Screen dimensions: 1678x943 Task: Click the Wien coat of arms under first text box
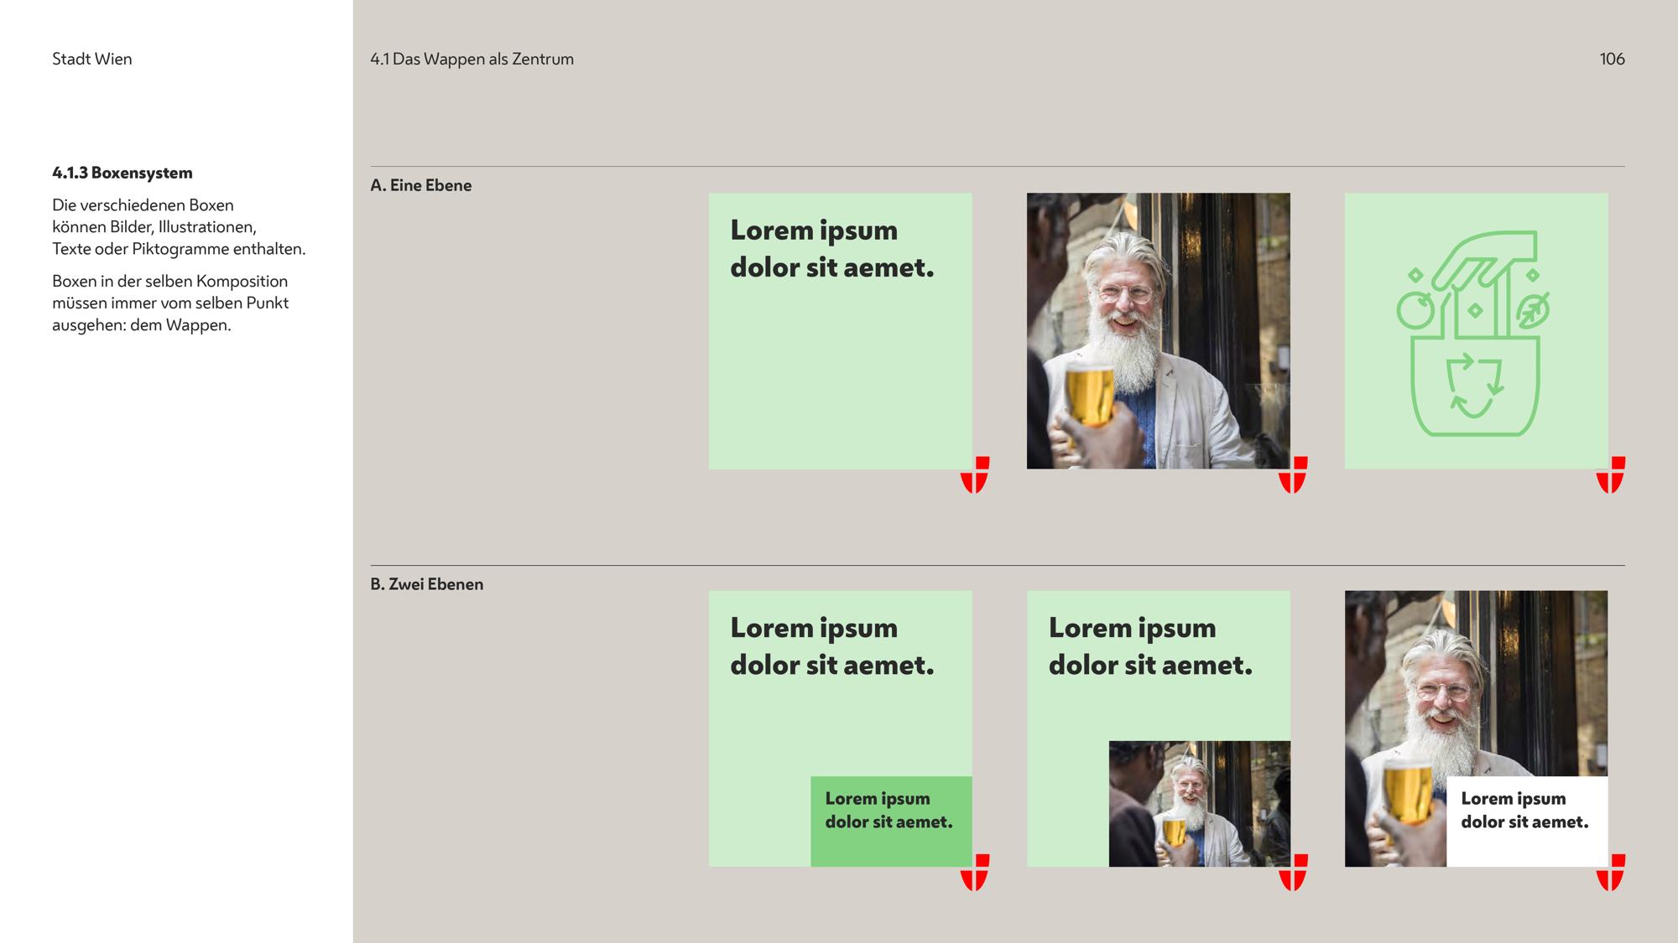click(x=975, y=475)
